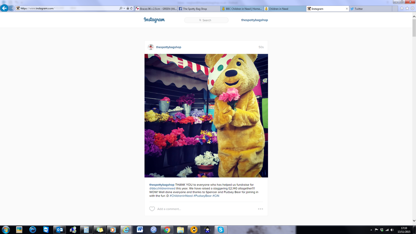Click the vertical scrollbar thumb
The image size is (416, 234).
[x=414, y=27]
